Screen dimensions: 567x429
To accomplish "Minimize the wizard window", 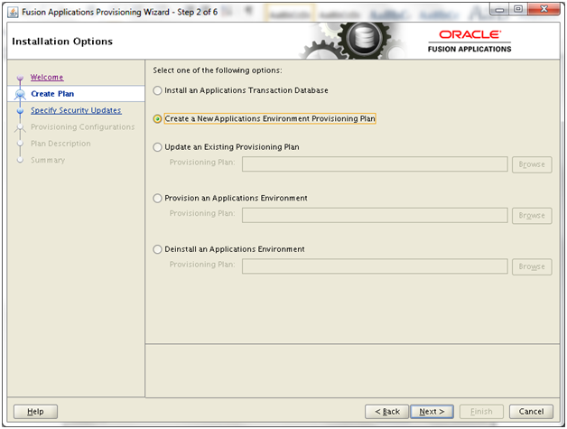I will [499, 10].
